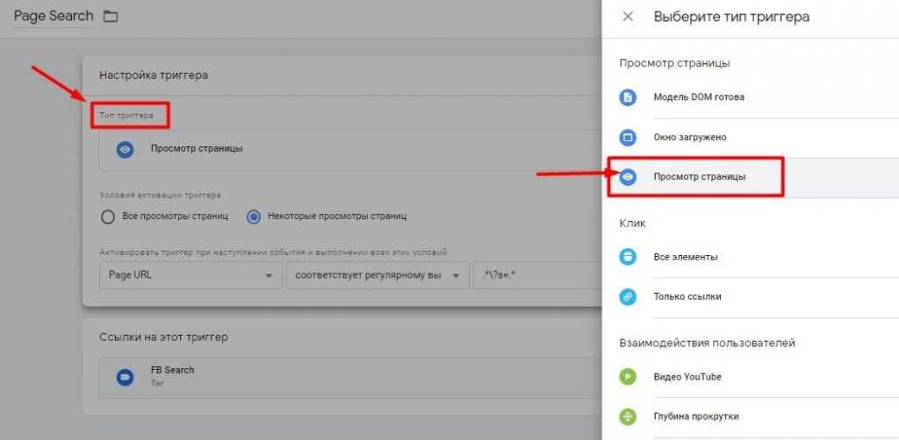This screenshot has width=899, height=440.
Task: Close the trigger type selection panel
Action: (x=628, y=17)
